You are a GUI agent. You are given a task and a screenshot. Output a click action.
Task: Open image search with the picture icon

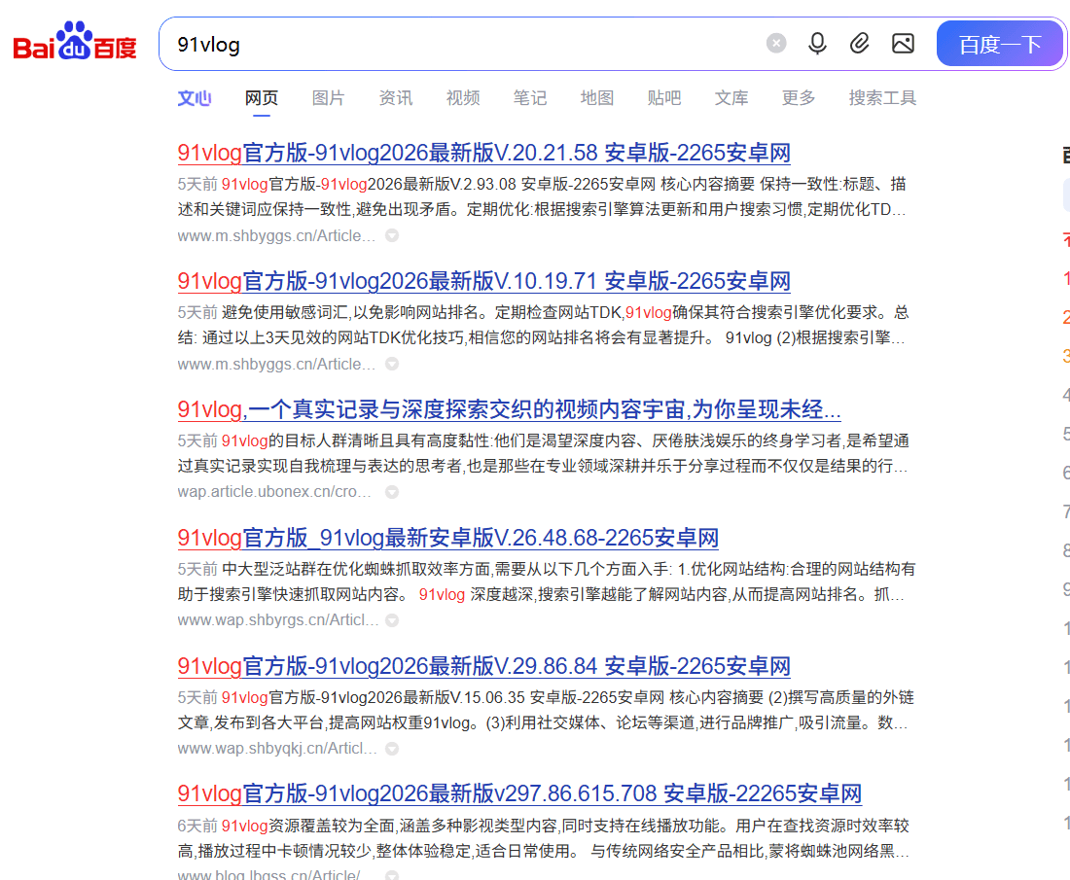tap(903, 44)
